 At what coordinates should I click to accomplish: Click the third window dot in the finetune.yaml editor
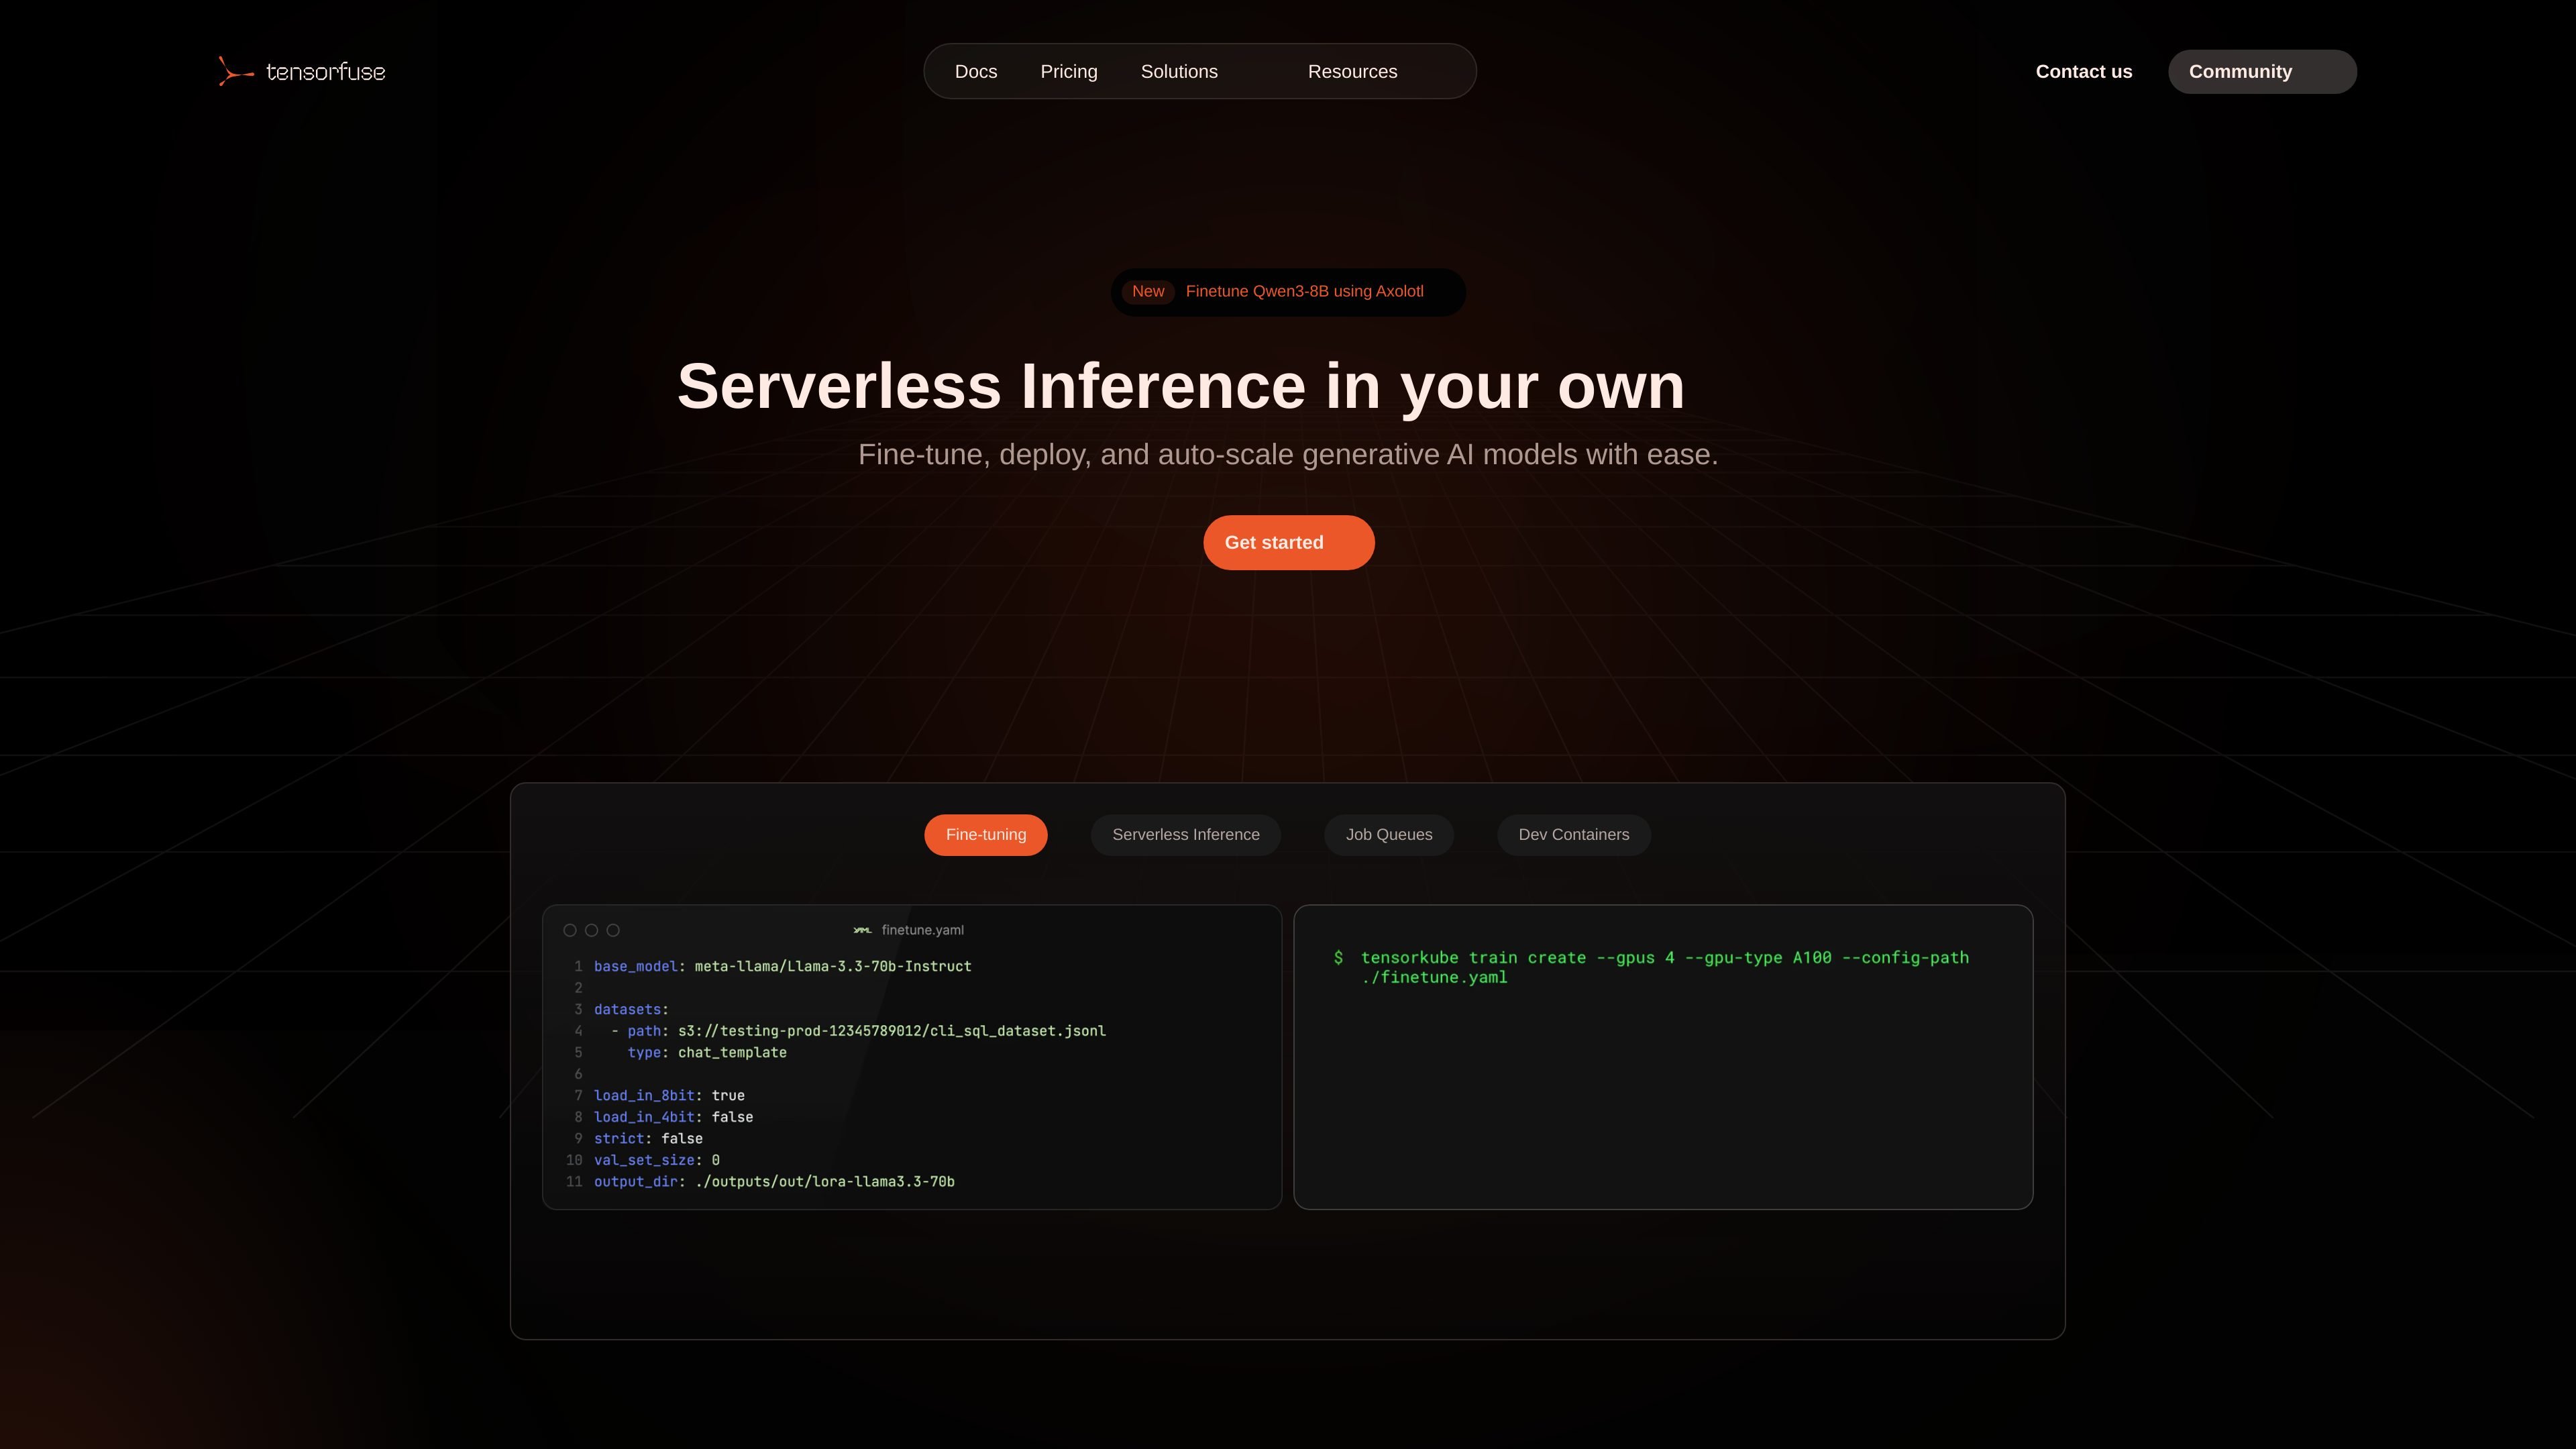613,930
